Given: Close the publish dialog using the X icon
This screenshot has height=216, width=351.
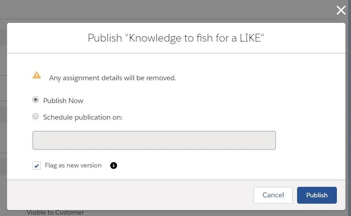Looking at the screenshot, I should coord(341,10).
